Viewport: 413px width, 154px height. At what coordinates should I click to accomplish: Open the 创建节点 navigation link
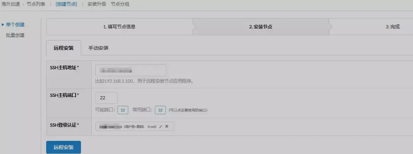[66, 4]
